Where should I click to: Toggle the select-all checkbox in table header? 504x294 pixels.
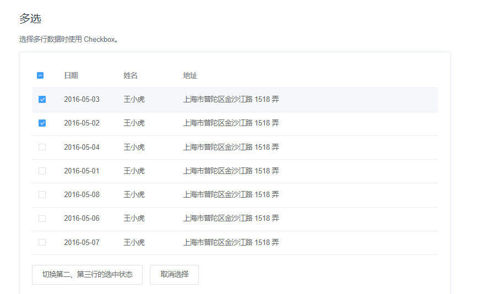pos(40,75)
